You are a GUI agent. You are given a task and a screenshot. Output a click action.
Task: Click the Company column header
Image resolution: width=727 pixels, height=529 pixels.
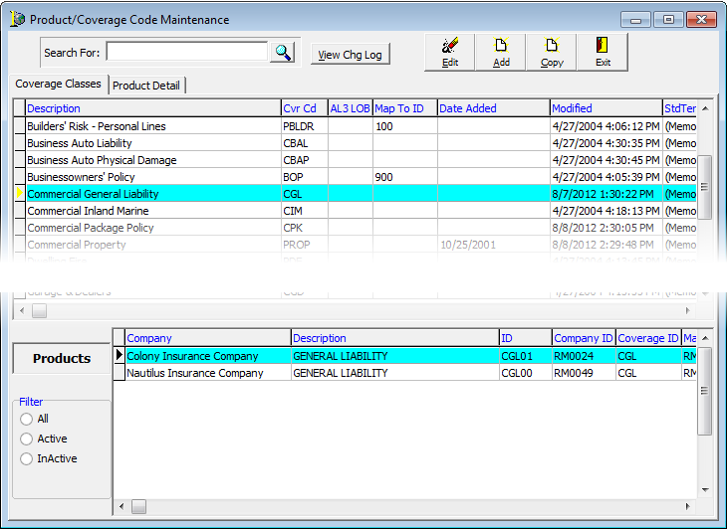208,338
